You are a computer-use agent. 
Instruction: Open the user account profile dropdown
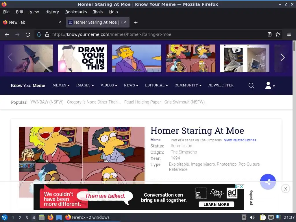click(270, 85)
